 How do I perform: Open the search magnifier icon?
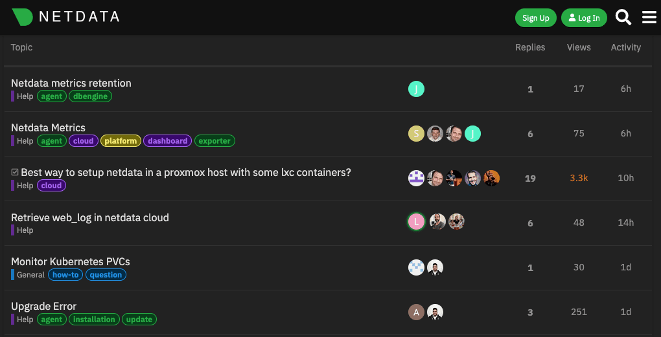(x=623, y=17)
